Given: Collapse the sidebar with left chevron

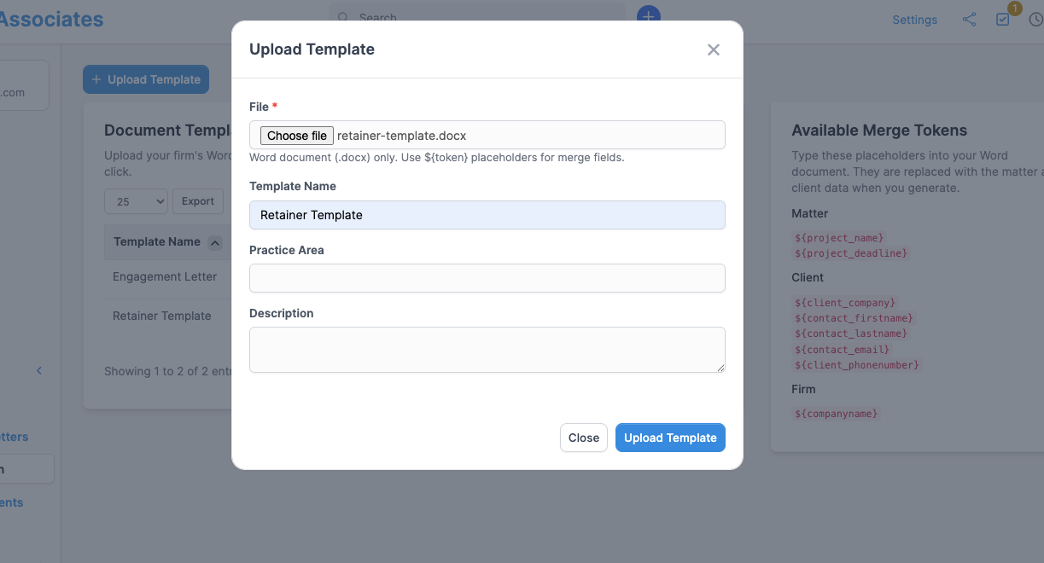Looking at the screenshot, I should (38, 370).
